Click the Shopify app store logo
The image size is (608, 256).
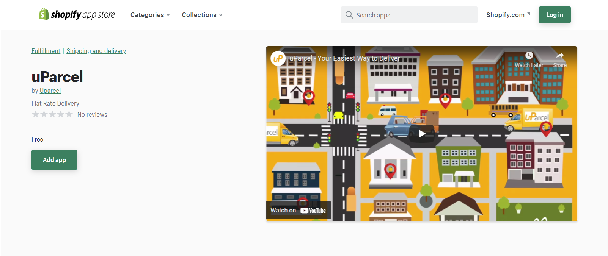click(x=77, y=15)
